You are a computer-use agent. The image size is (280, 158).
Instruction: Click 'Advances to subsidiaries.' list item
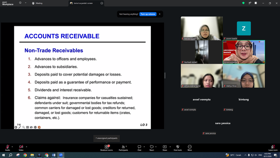tap(56, 67)
